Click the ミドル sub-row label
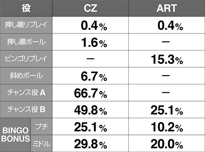The width and height of the screenshot is (205, 152). [41, 143]
